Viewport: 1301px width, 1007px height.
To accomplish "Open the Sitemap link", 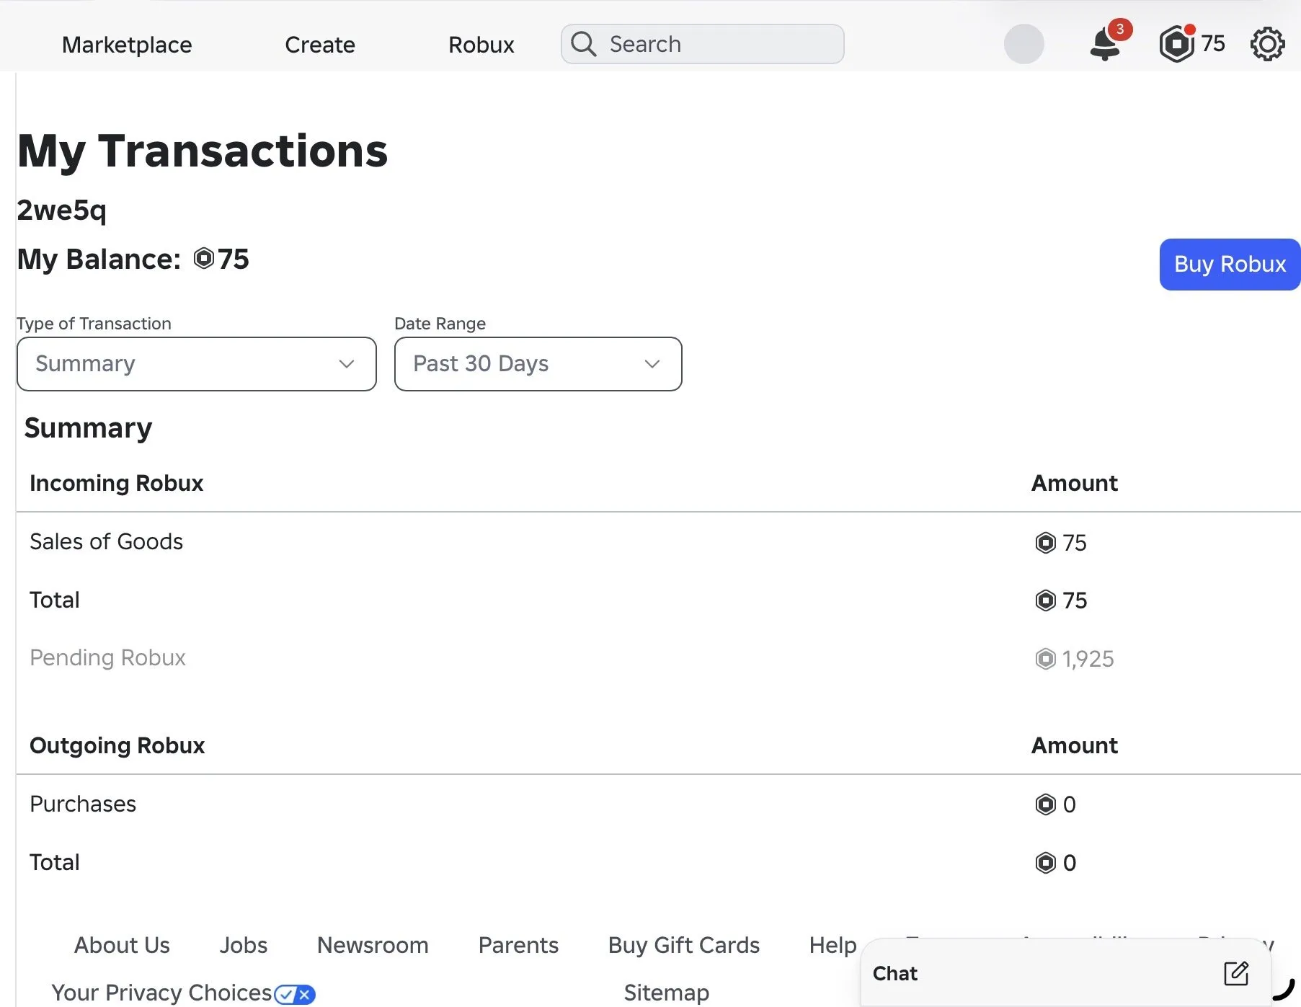I will 667,993.
